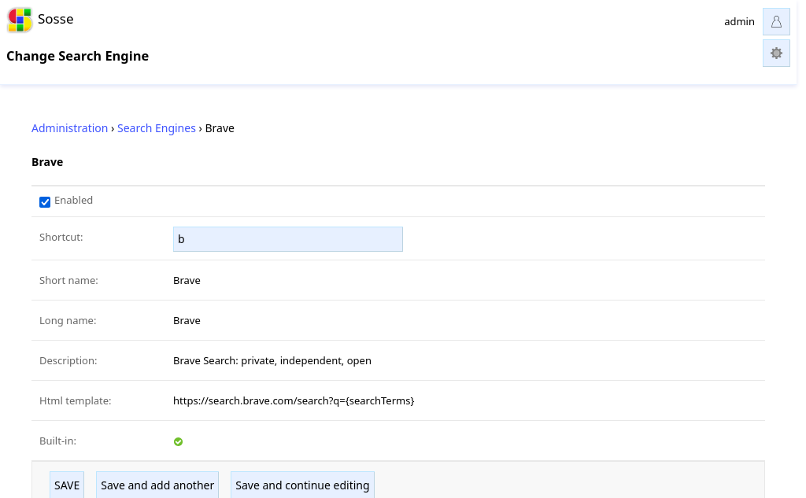Click the green Built-in checkmark icon
The width and height of the screenshot is (806, 498).
click(178, 441)
